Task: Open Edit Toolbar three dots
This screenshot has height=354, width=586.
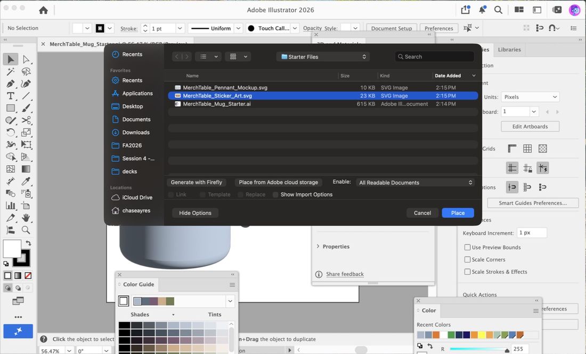Action: [x=18, y=317]
